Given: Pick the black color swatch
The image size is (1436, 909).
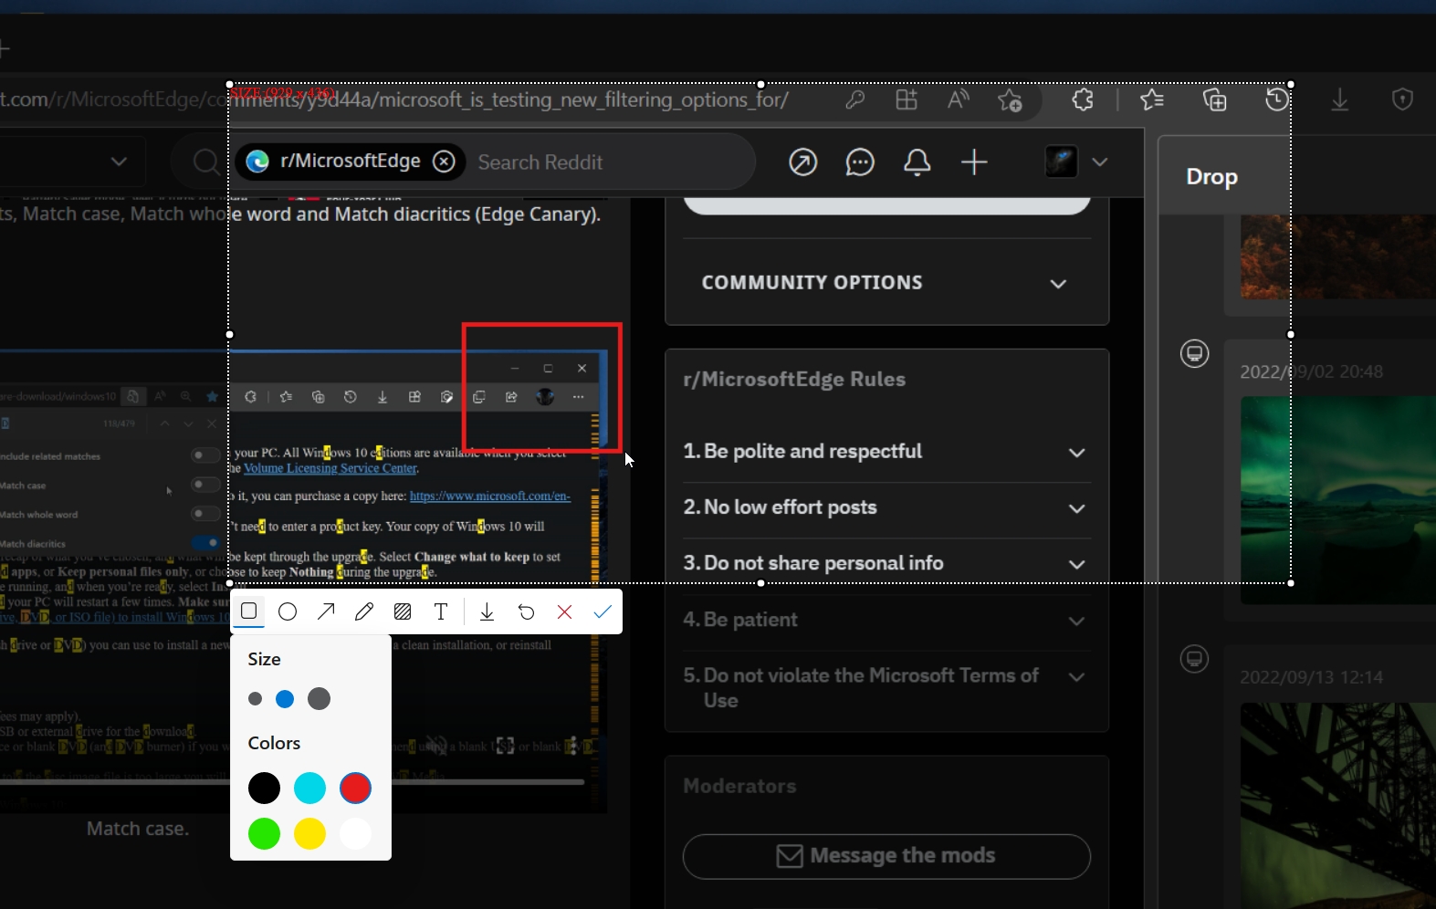Looking at the screenshot, I should (x=264, y=788).
